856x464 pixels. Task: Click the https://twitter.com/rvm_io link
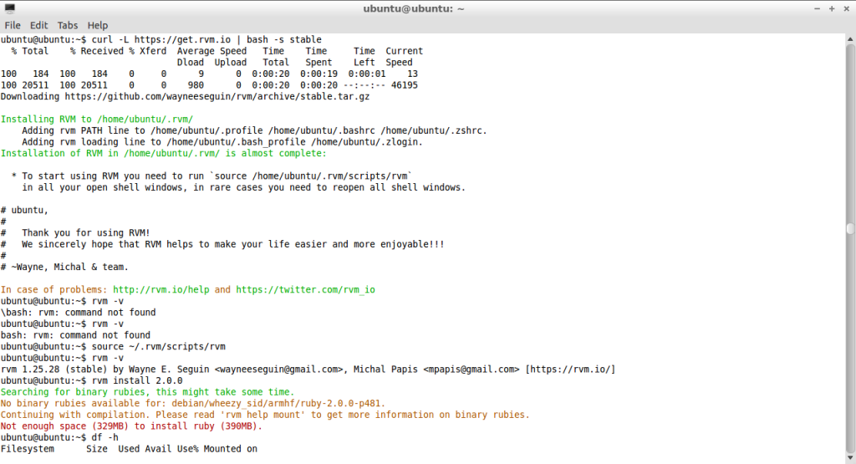click(x=306, y=290)
